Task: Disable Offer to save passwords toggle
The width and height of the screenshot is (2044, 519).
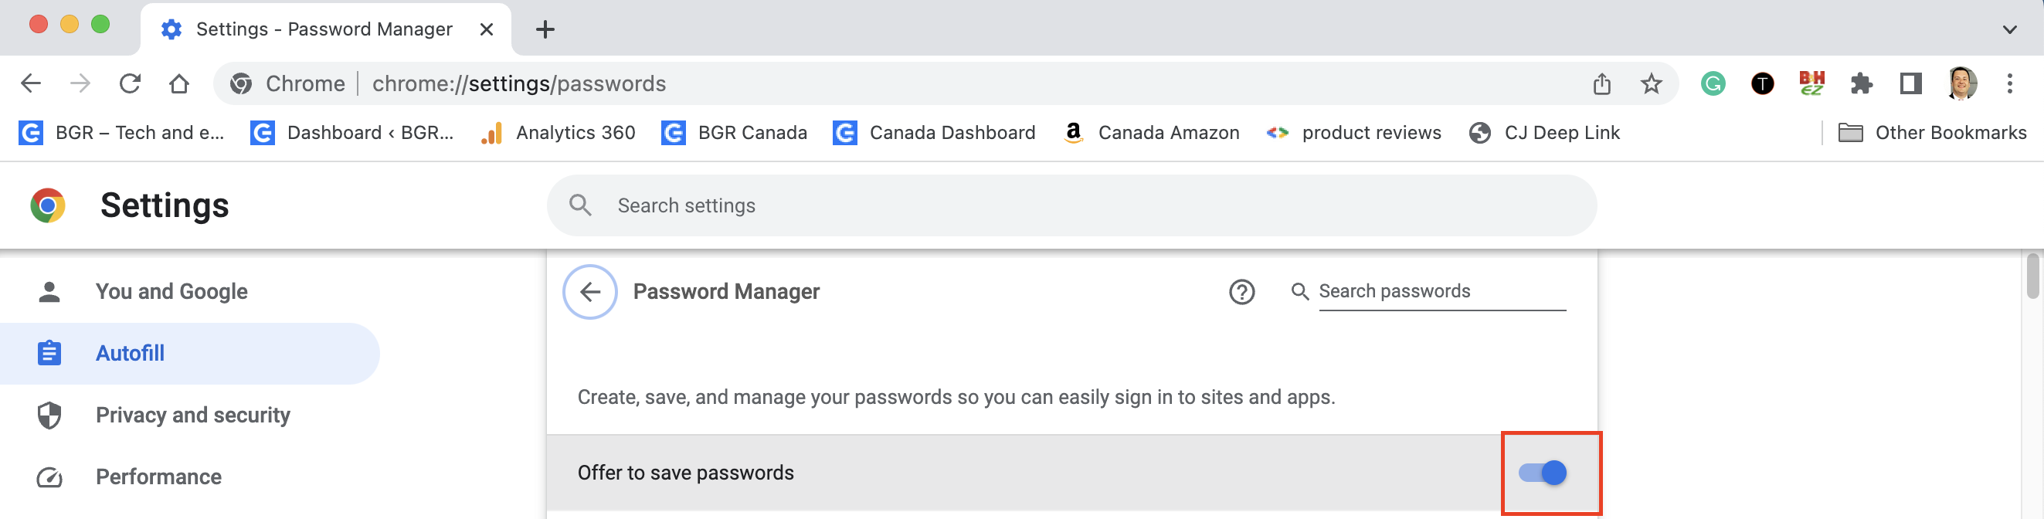Action: coord(1543,473)
